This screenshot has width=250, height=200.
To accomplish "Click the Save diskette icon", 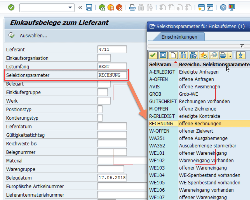I will coord(89,8).
